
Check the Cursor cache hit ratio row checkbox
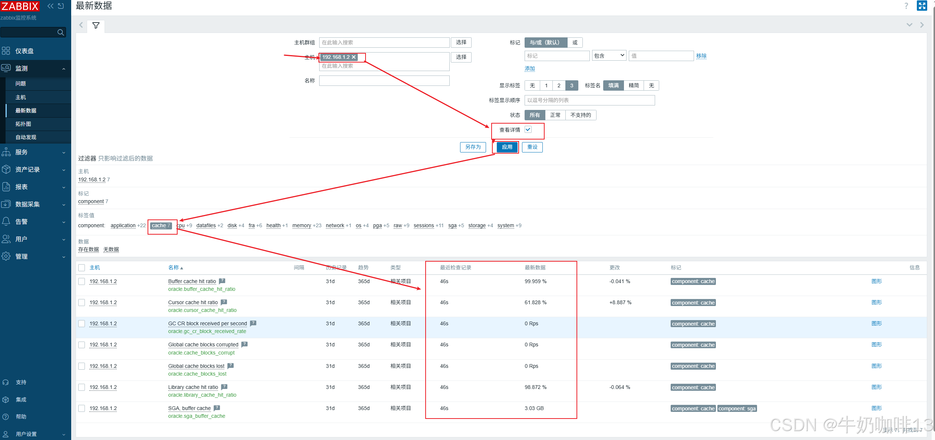(82, 302)
